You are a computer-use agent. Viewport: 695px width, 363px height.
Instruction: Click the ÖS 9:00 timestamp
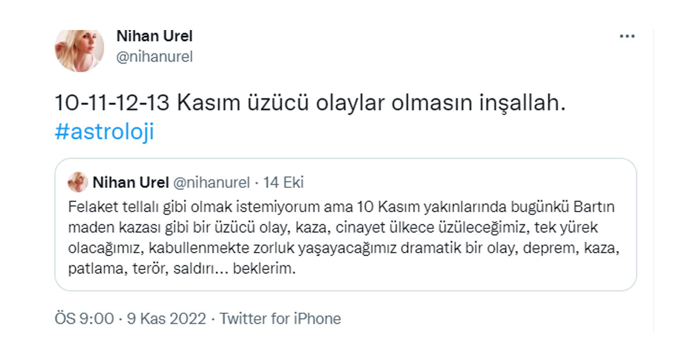click(x=85, y=318)
